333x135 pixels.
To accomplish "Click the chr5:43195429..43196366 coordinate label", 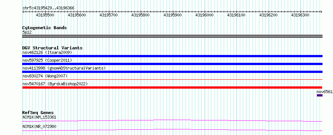I will point(48,8).
